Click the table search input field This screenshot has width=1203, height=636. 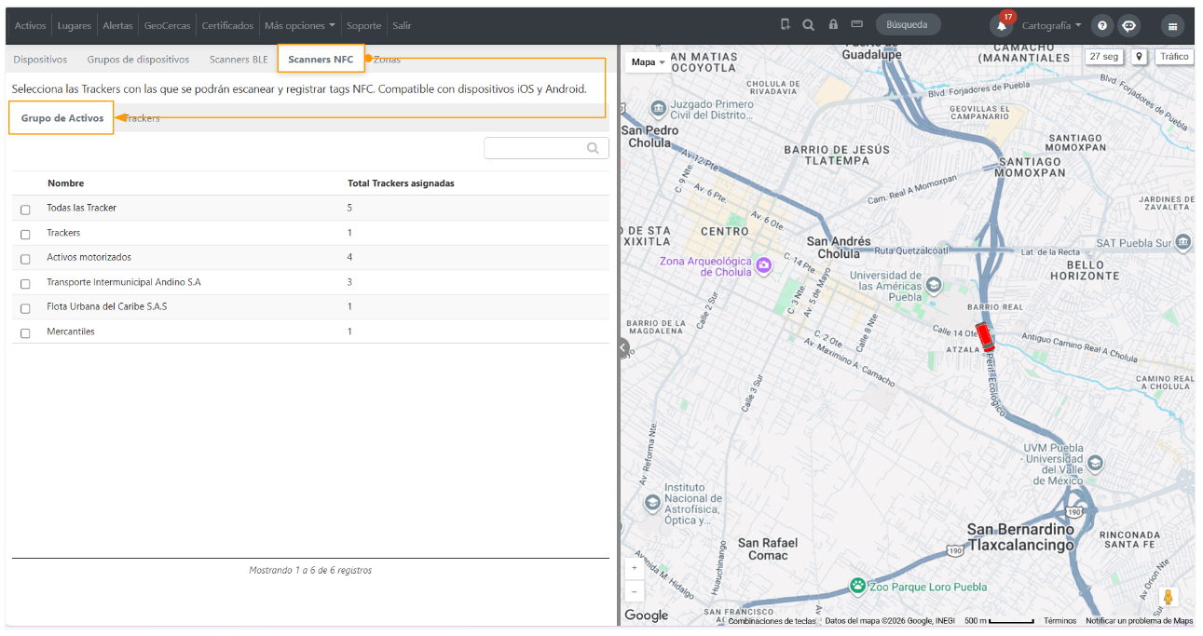tap(546, 148)
